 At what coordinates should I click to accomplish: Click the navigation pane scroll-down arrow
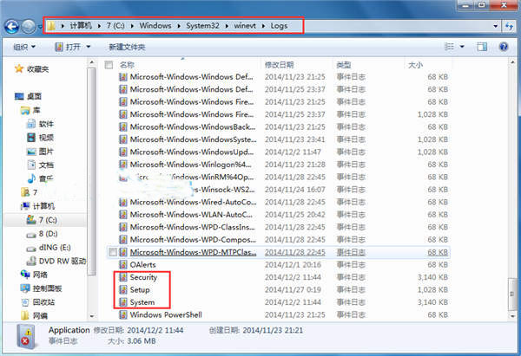tap(92, 316)
